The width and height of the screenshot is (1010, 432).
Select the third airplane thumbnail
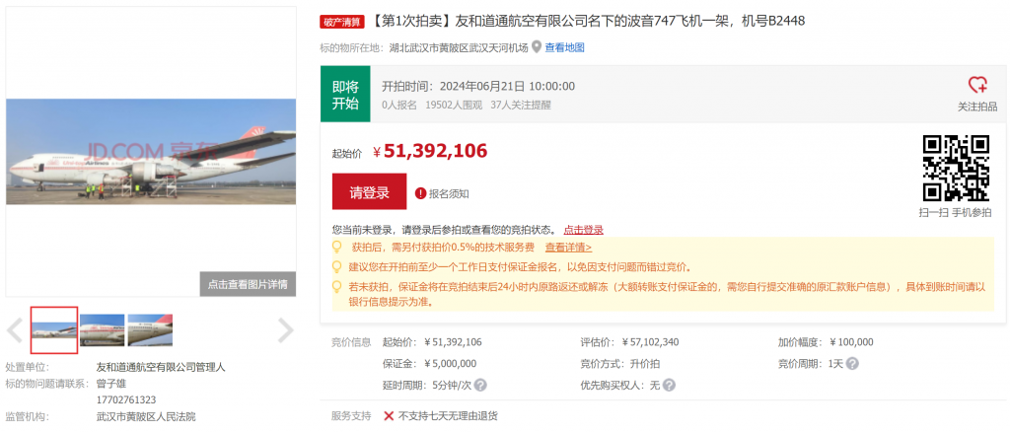150,330
